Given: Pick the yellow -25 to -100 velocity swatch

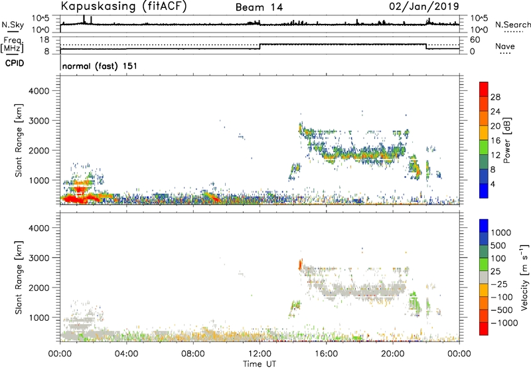Looking at the screenshot, I should point(484,290).
